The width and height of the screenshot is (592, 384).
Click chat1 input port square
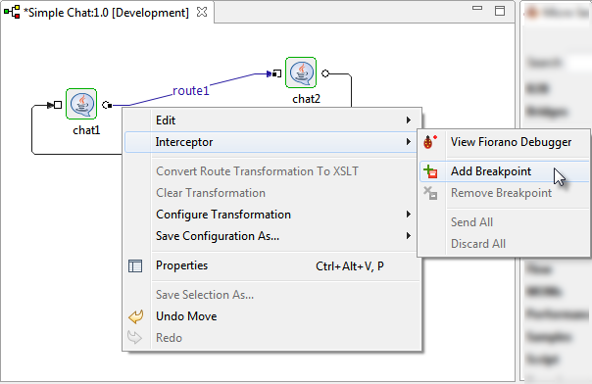[x=58, y=105]
